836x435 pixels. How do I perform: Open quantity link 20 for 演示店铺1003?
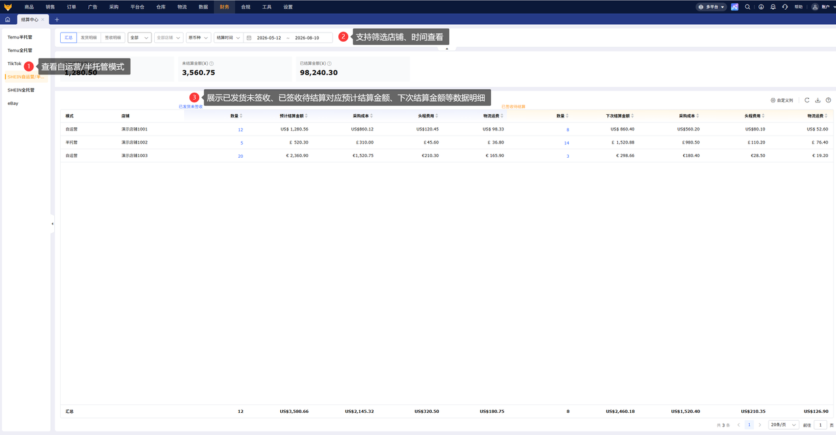pyautogui.click(x=240, y=157)
